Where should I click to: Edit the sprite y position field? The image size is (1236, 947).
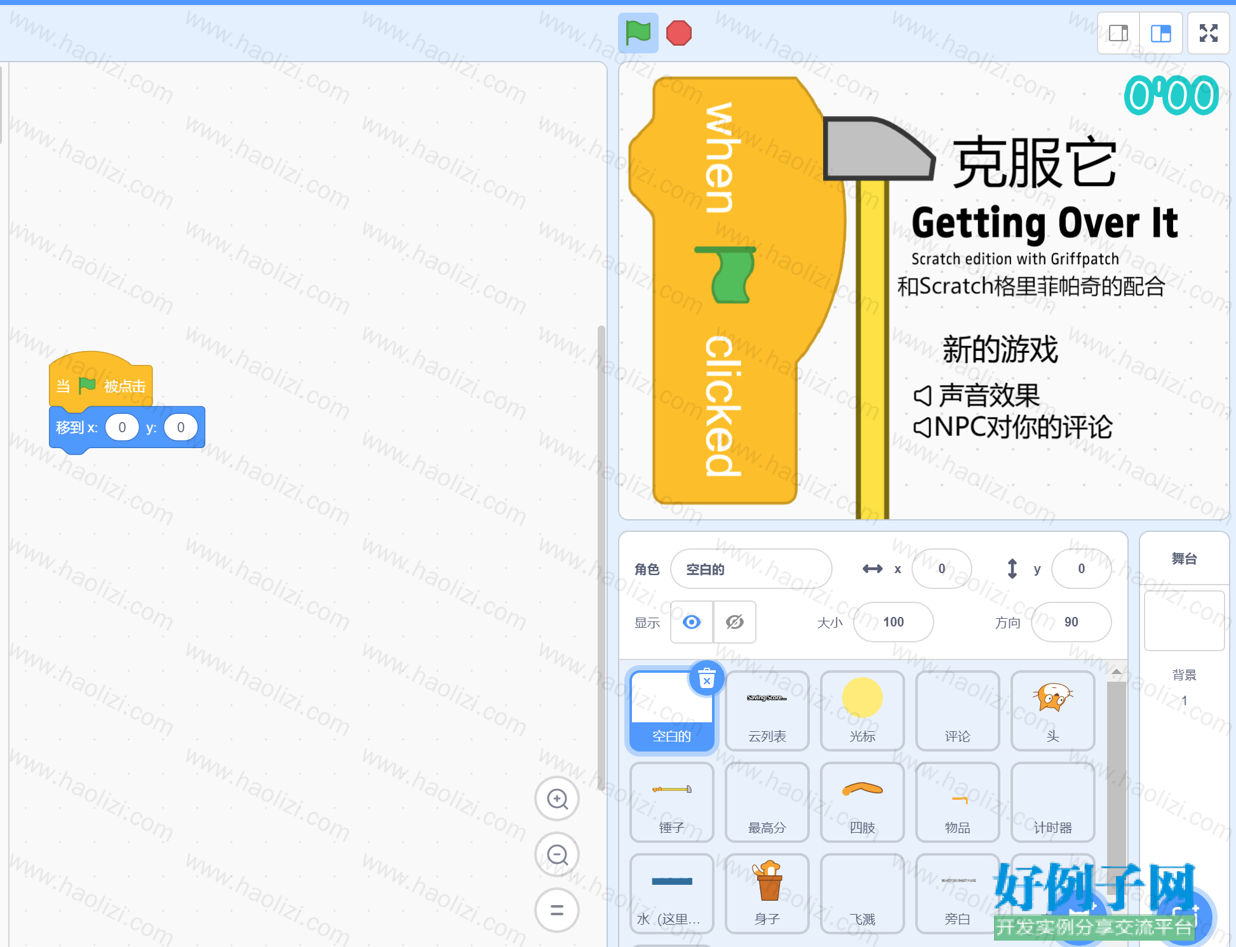[x=1082, y=569]
